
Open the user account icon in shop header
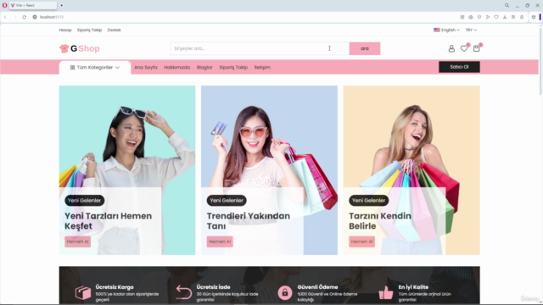pyautogui.click(x=451, y=49)
